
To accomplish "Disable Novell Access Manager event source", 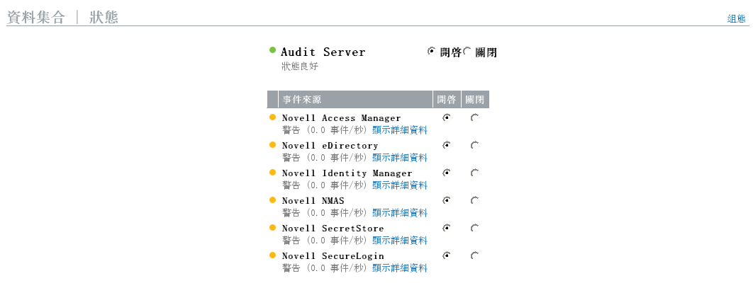I will [474, 118].
